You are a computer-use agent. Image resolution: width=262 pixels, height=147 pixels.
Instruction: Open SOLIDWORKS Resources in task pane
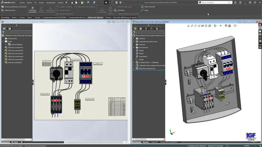click(260, 25)
